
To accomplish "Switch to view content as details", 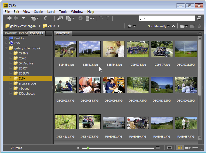I will coord(187,148).
